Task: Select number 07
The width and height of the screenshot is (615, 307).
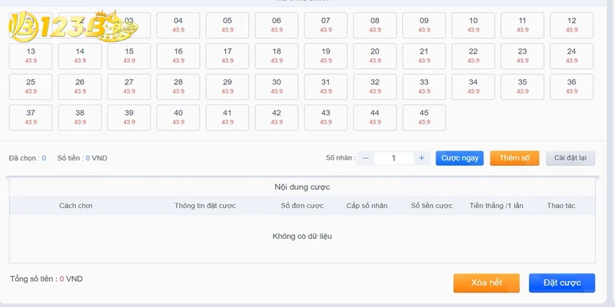Action: (x=325, y=25)
